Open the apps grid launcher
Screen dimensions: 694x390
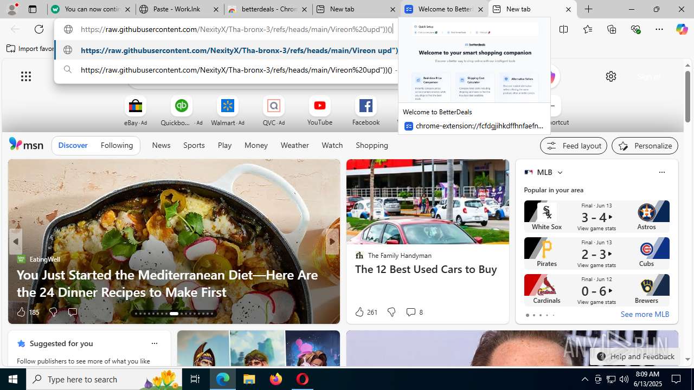point(26,76)
